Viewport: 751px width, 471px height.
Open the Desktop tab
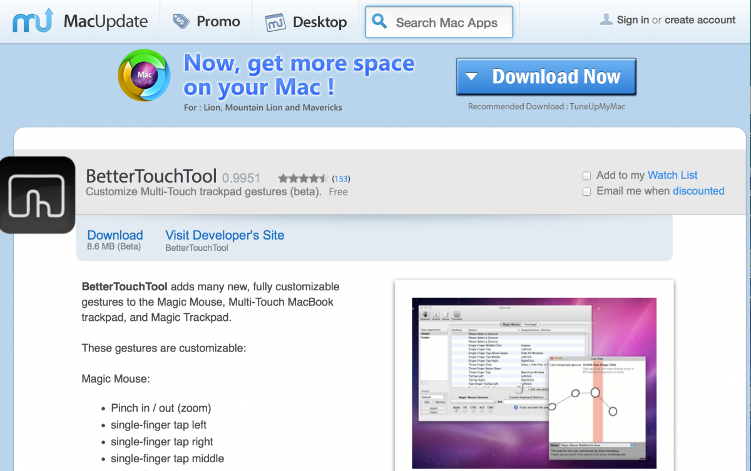[x=305, y=22]
